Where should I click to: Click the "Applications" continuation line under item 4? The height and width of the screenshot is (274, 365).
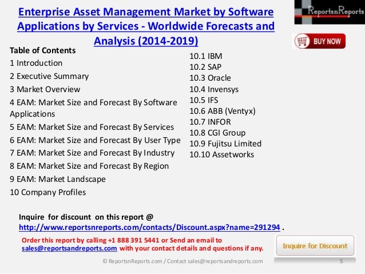(33, 114)
